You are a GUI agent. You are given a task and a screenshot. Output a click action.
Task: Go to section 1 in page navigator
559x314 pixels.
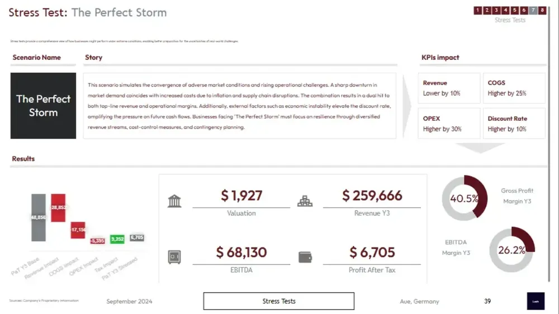(x=478, y=10)
